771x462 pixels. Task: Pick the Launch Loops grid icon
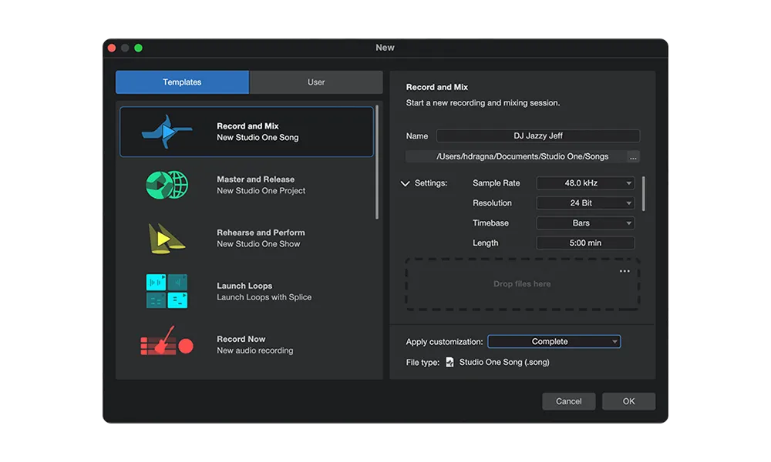pyautogui.click(x=167, y=291)
